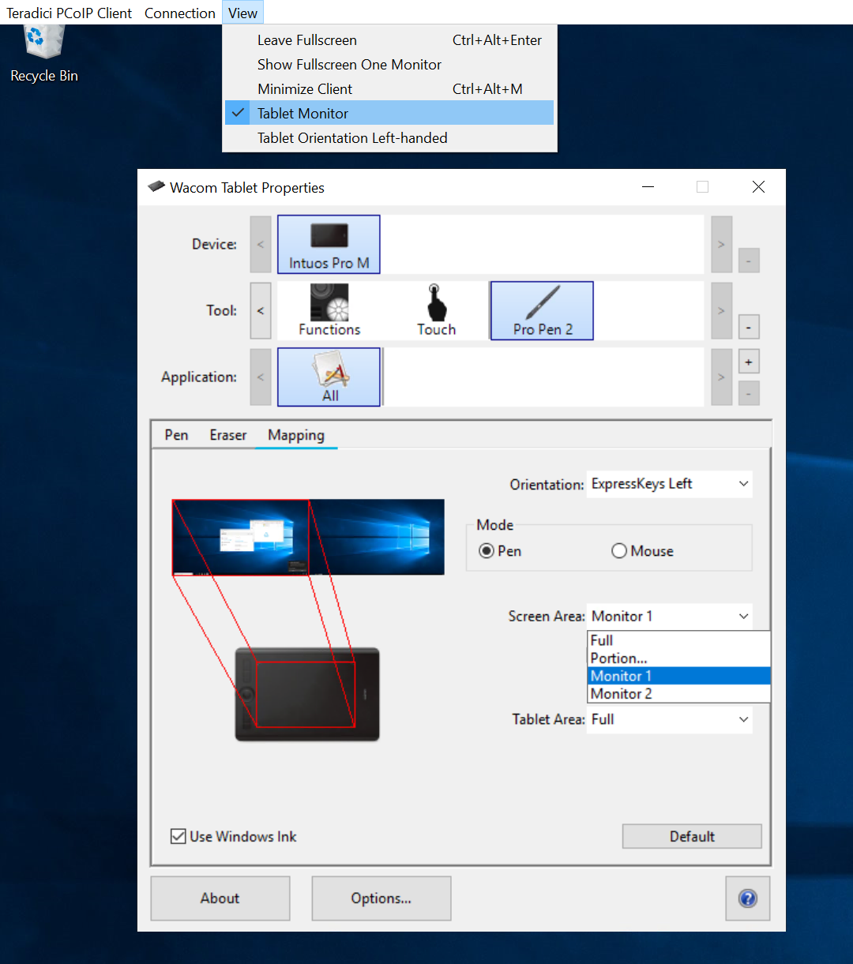Select Leave Fullscreen menu item
Viewport: 853px width, 964px height.
coord(389,40)
